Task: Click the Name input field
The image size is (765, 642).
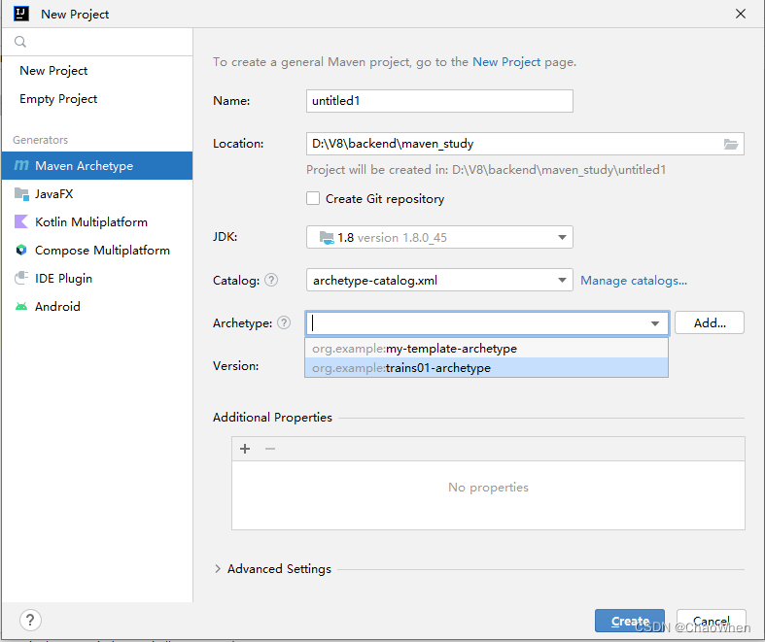Action: (439, 101)
